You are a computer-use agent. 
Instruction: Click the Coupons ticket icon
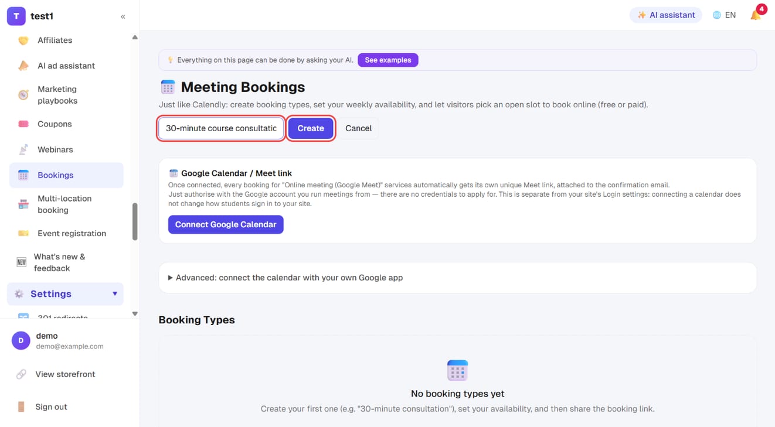pyautogui.click(x=23, y=124)
